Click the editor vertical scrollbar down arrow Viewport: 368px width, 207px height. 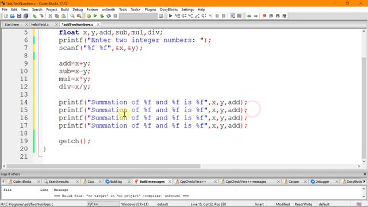coord(364,161)
